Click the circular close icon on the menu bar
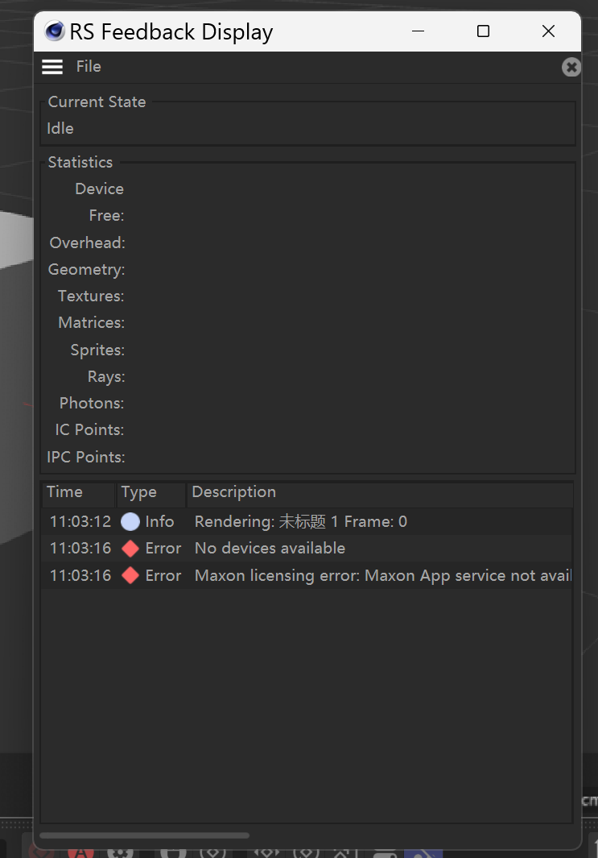 pos(571,67)
